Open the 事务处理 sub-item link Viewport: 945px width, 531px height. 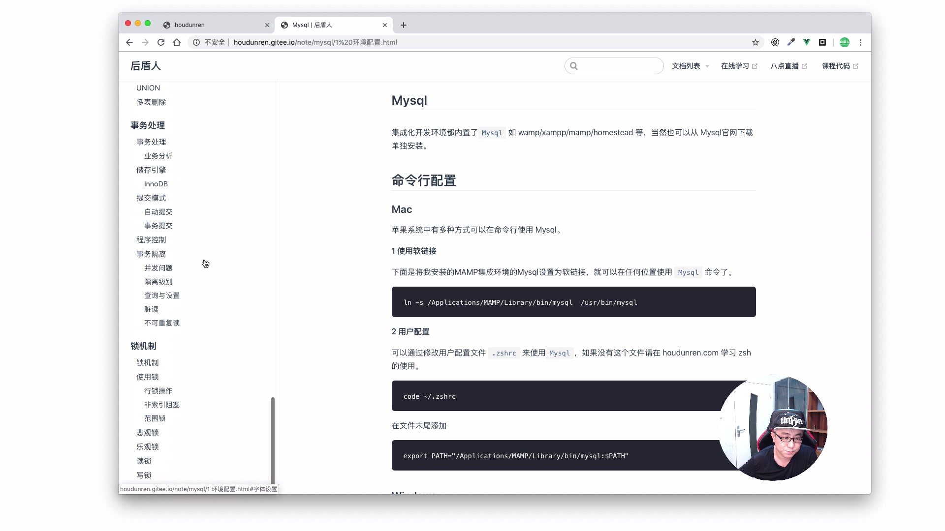pos(151,142)
